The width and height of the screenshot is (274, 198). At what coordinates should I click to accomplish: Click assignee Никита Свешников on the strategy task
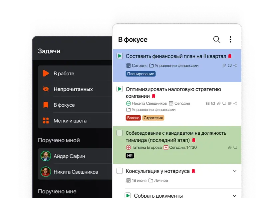146,103
